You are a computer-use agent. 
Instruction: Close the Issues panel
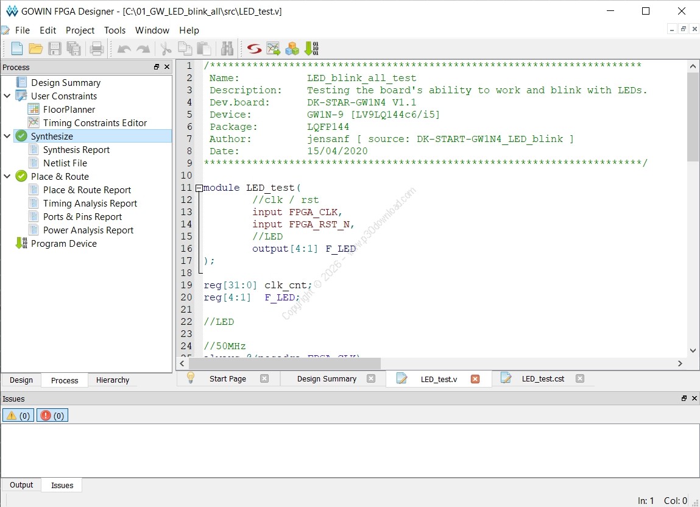[694, 399]
